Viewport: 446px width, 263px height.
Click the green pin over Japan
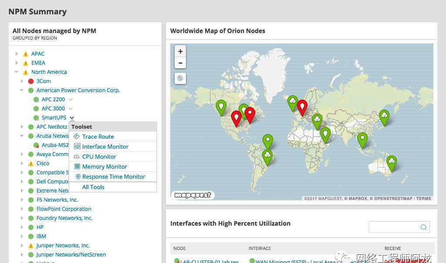(x=384, y=117)
